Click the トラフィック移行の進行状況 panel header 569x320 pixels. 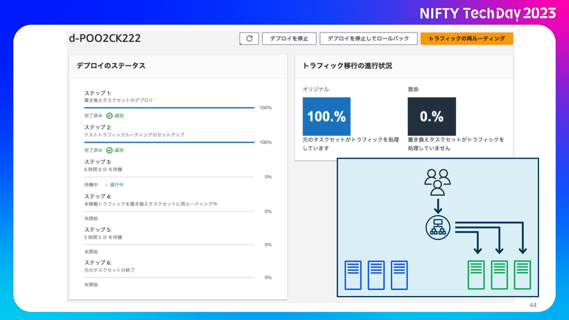point(347,66)
